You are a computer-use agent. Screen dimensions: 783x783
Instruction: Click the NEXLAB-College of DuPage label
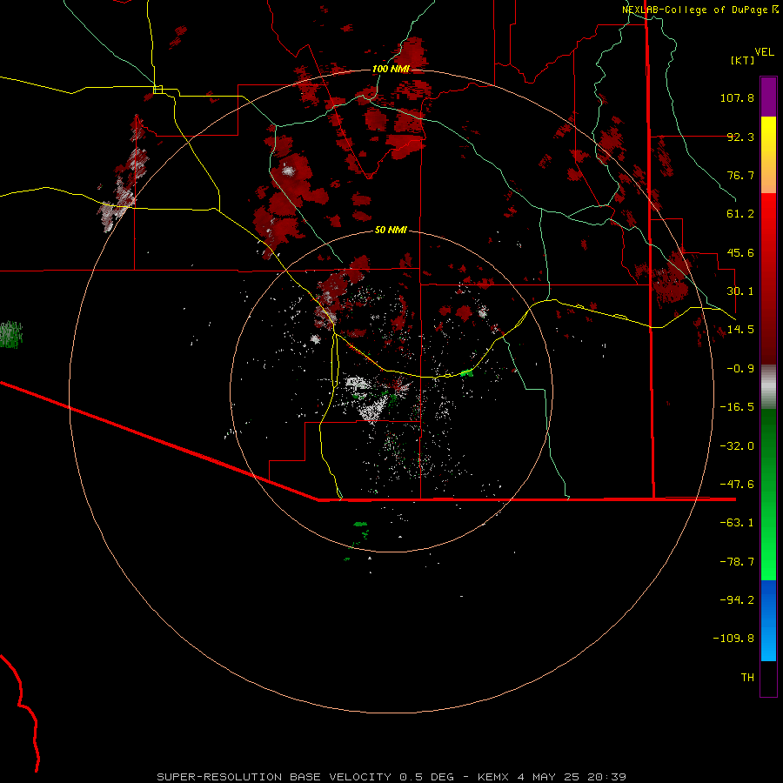699,10
